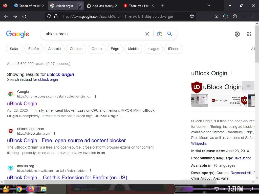Open large uBlock Origin logo image
The height and width of the screenshot is (194, 259).
tap(217, 87)
